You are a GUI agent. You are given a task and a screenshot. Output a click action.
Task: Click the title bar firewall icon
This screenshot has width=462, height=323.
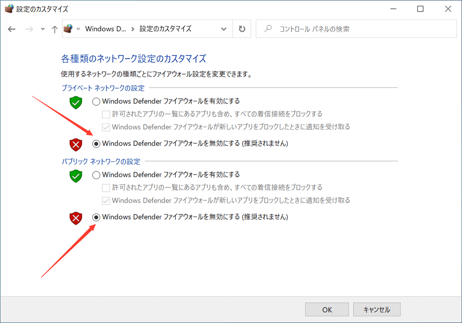9,9
